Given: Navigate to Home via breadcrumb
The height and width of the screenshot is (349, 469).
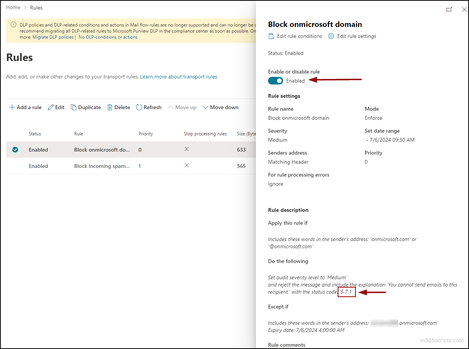Looking at the screenshot, I should [x=13, y=7].
